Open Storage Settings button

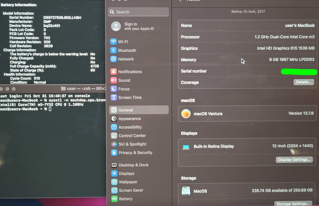pyautogui.click(x=293, y=204)
